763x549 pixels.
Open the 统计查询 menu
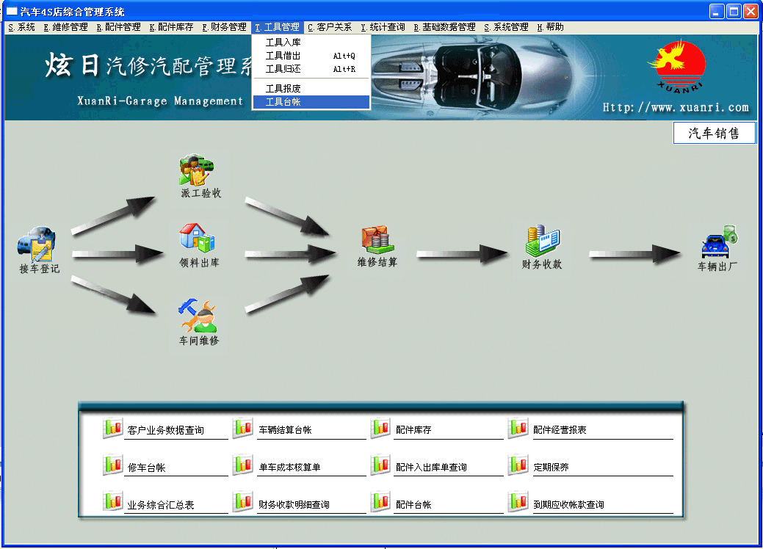(383, 27)
